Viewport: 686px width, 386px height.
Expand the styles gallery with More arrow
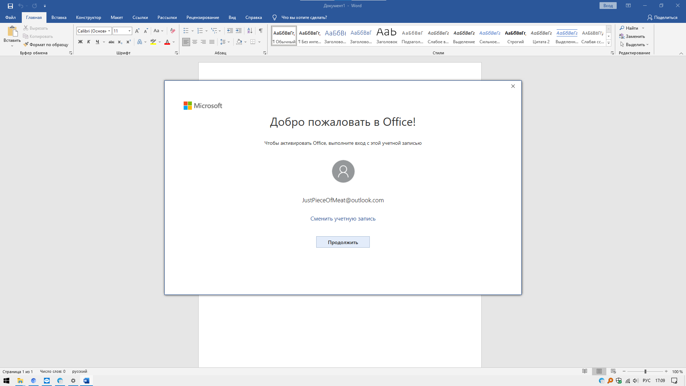point(608,43)
